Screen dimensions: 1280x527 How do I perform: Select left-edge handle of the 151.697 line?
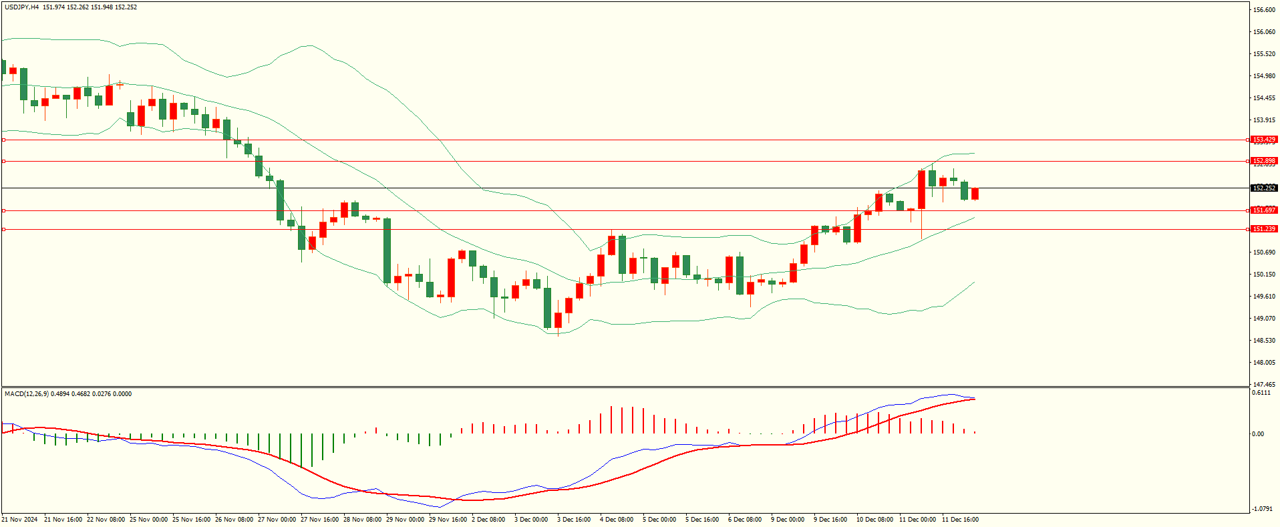click(x=3, y=210)
